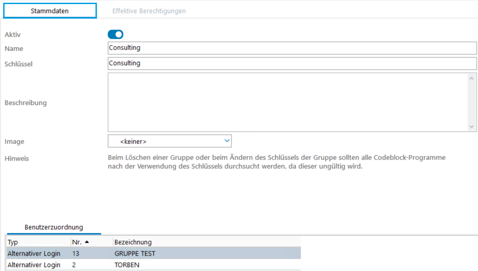The width and height of the screenshot is (478, 271).
Task: Click the Nr. cell showing 2
Action: pos(74,265)
